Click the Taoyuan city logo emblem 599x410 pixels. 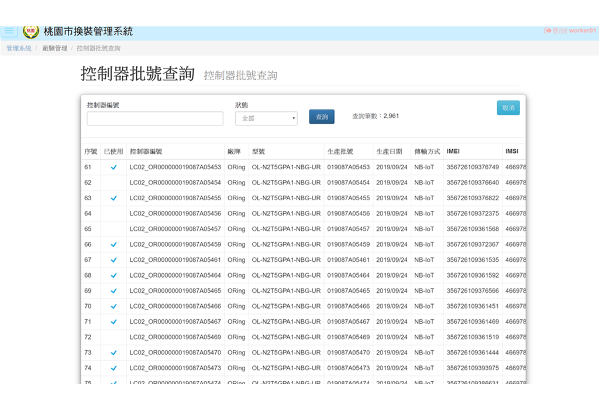tap(31, 32)
